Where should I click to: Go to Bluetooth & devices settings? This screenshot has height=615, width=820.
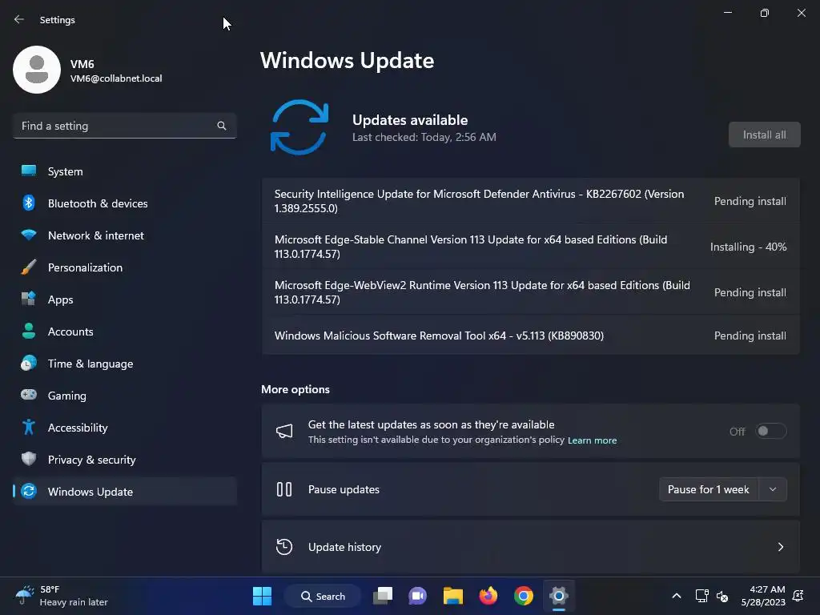124,203
